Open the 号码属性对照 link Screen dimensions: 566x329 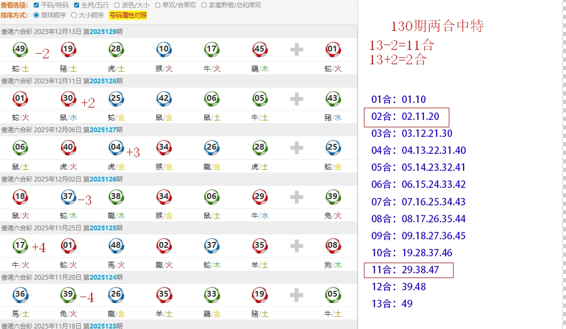coord(128,15)
